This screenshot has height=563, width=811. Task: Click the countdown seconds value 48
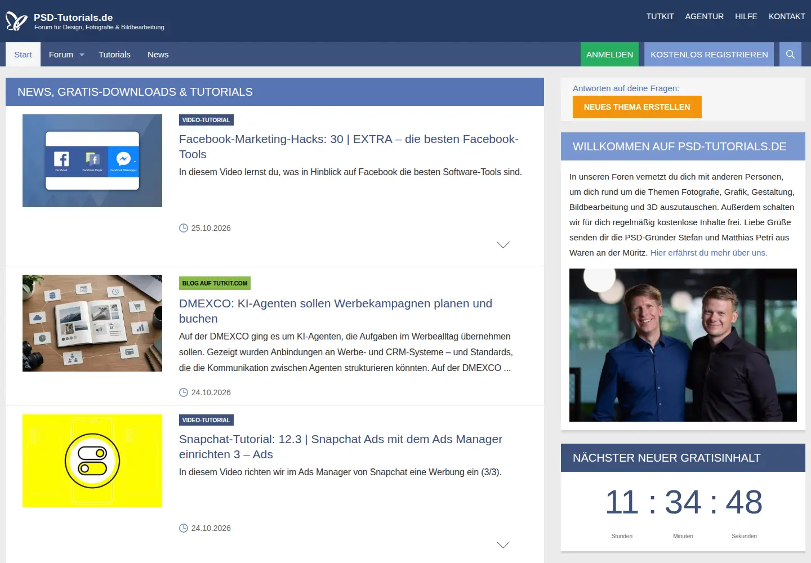[744, 502]
